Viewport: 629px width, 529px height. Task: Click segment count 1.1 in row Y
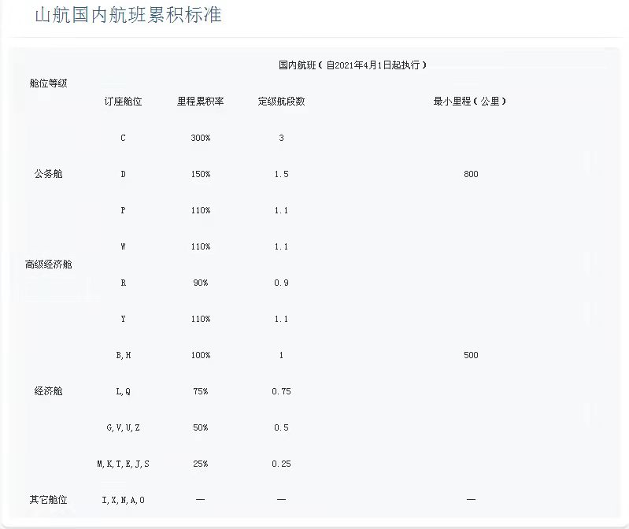tap(281, 319)
